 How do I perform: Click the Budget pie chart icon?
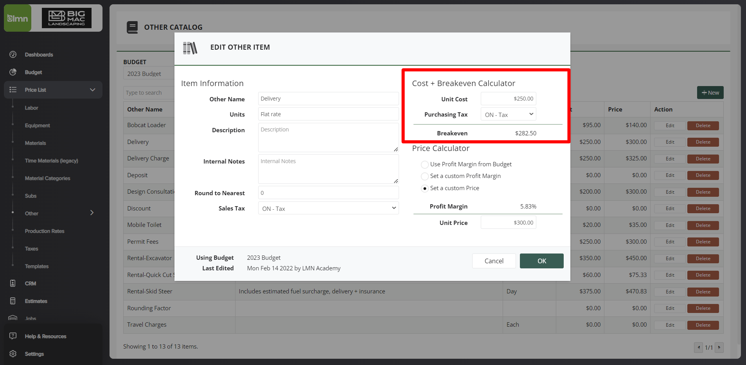point(13,72)
